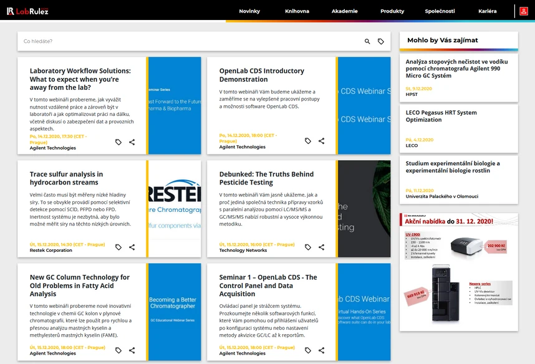Screen dimensions: 535x364
Task: Click 'Agilent Technologies' under Laboratory Workflow card
Action: pos(53,148)
